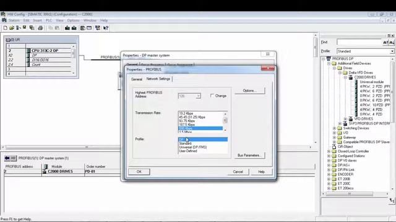The height and width of the screenshot is (222, 396).
Task: Open the Station menu
Action: [x=14, y=20]
